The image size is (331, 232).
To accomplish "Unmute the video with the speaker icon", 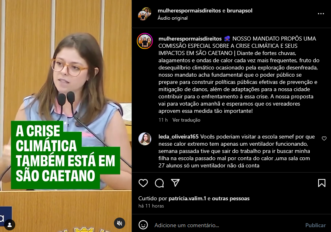I will click(120, 223).
